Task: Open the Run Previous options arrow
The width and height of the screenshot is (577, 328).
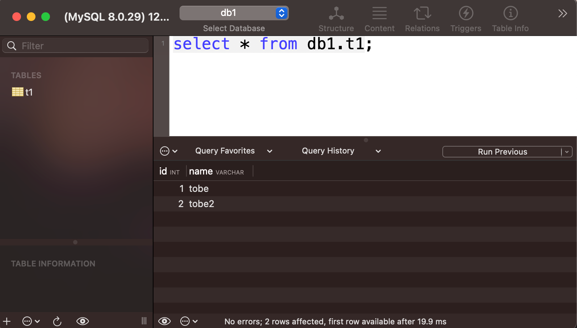Action: pos(567,152)
